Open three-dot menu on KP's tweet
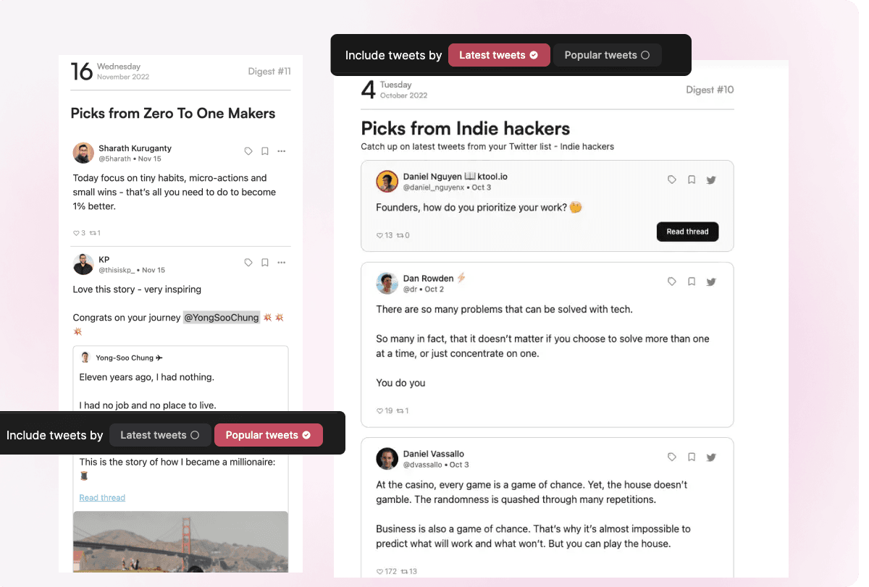Viewport: 869px width, 587px height. pos(282,263)
